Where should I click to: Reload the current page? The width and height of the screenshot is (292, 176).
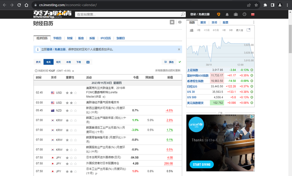pyautogui.click(x=19, y=5)
